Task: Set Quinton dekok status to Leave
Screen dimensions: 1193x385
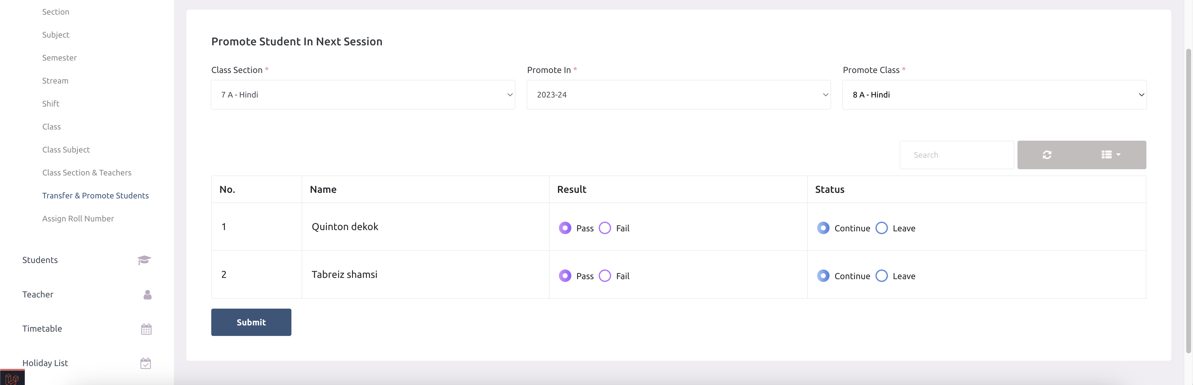Action: tap(881, 228)
